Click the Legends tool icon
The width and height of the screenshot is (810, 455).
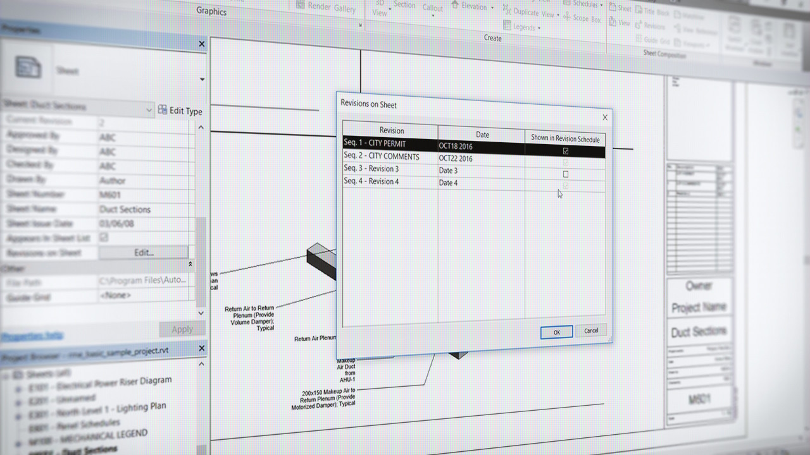click(507, 26)
